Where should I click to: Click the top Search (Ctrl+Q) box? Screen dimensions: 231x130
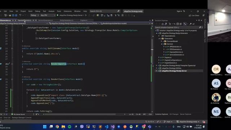105,11
